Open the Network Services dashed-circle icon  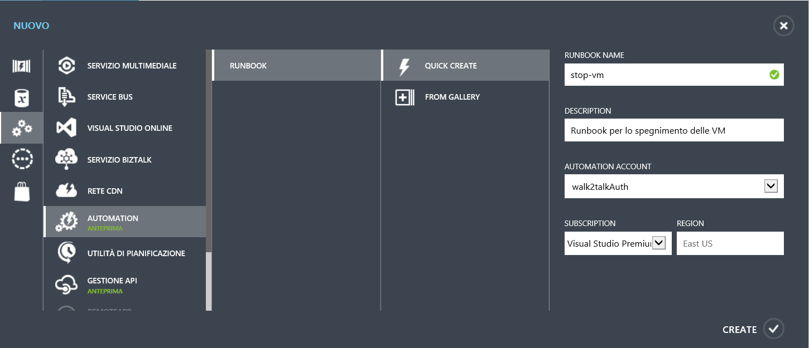point(21,159)
